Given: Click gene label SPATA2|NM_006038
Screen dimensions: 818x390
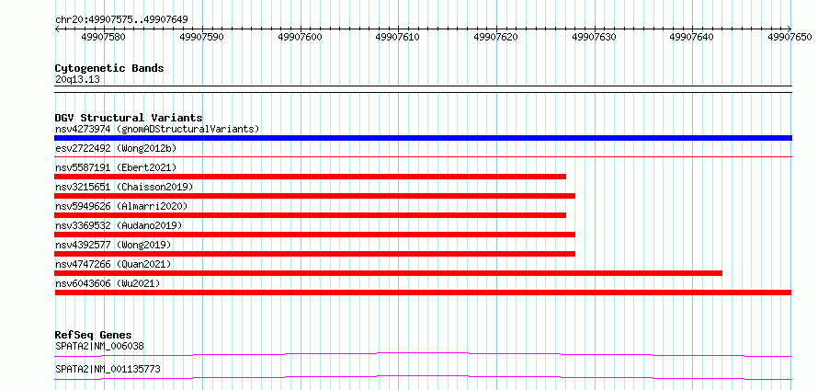Looking at the screenshot, I should 99,346.
